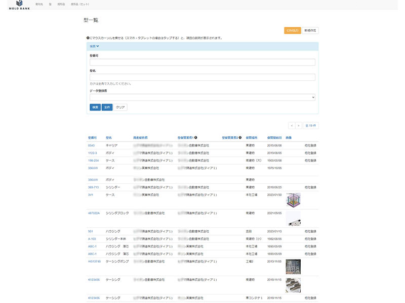Collapse the 検索 search panel
The width and height of the screenshot is (405, 303).
pos(94,46)
